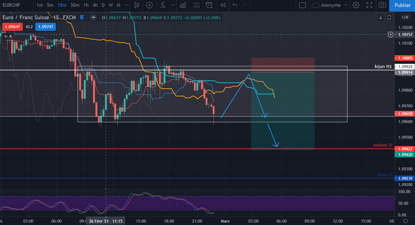Viewport: 415px width, 225px height.
Task: Open chart settings gear in top toolbar
Action: pos(356,5)
